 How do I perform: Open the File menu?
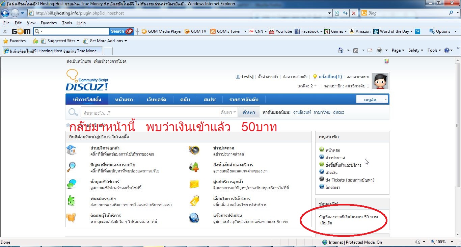tap(6, 23)
